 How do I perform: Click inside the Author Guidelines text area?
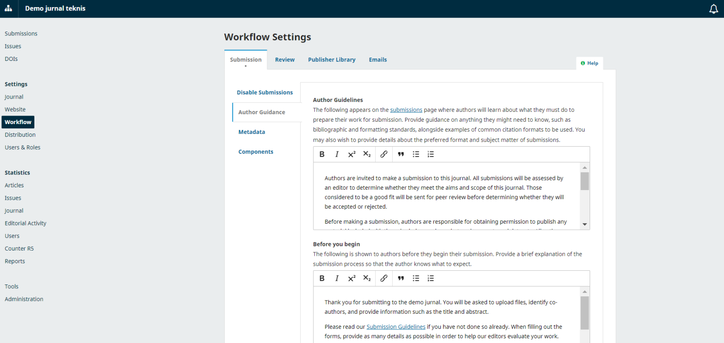tap(447, 196)
